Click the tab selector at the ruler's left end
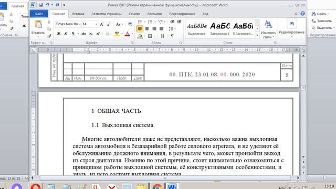This screenshot has width=336, height=189. [x=34, y=50]
